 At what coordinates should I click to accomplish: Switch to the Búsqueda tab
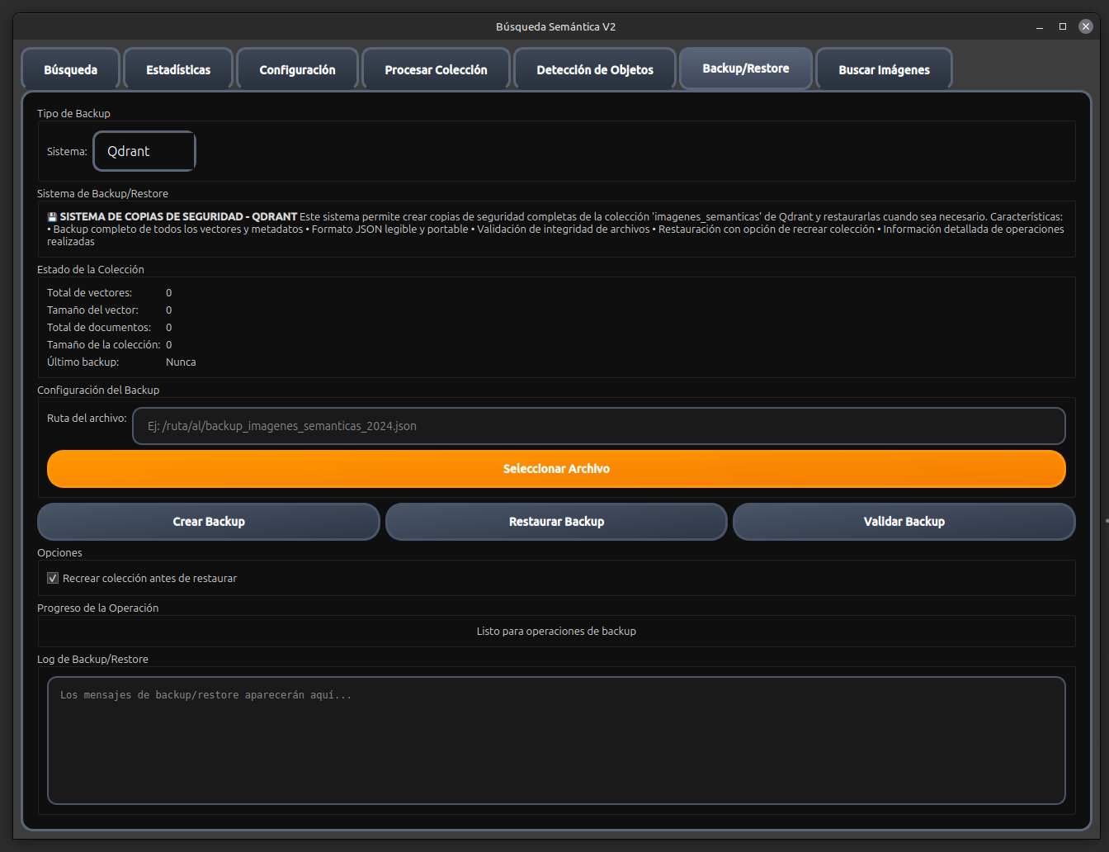tap(70, 69)
